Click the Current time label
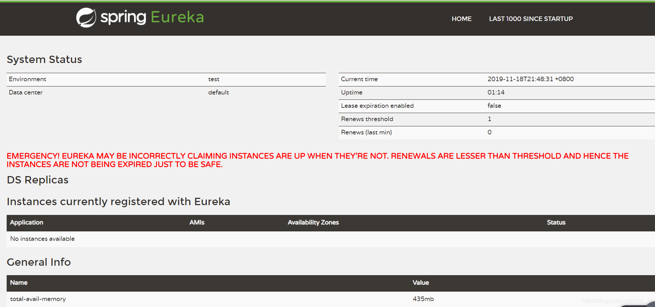655x307 pixels. pos(359,79)
